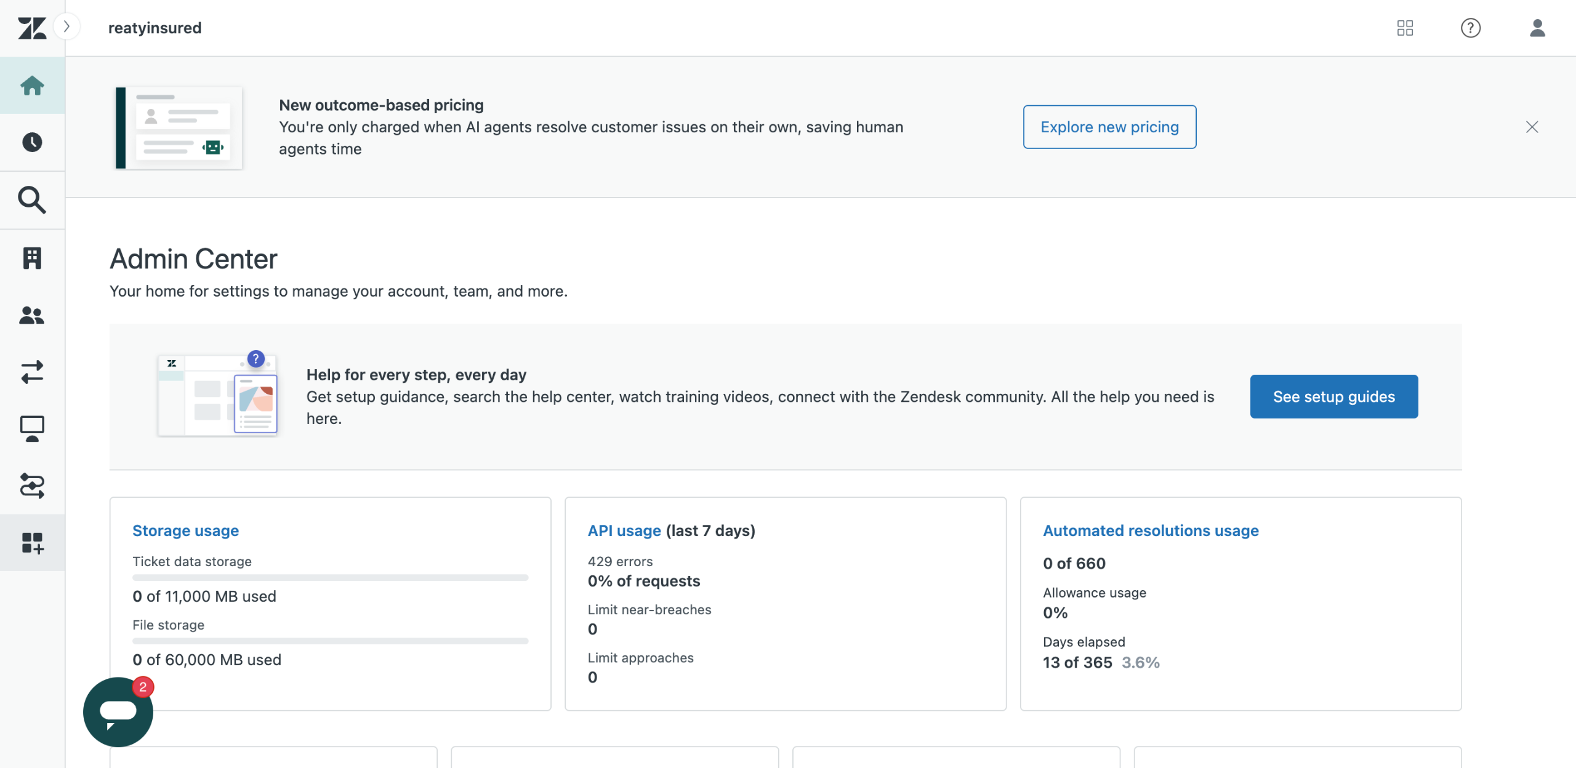Open Account building icon in sidebar

point(32,258)
